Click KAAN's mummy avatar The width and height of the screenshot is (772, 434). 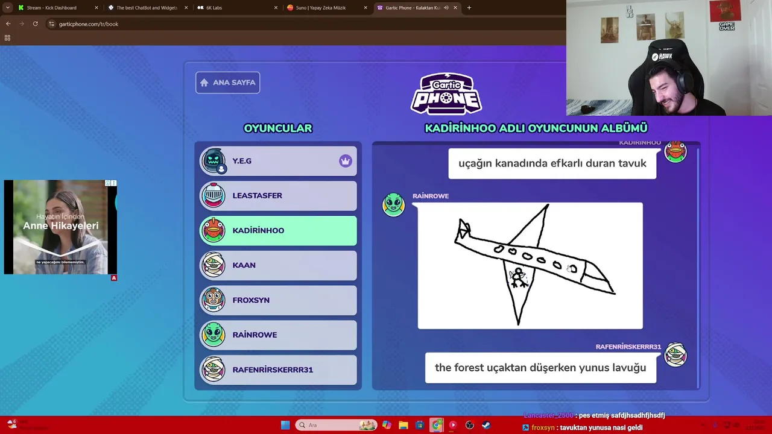214,265
